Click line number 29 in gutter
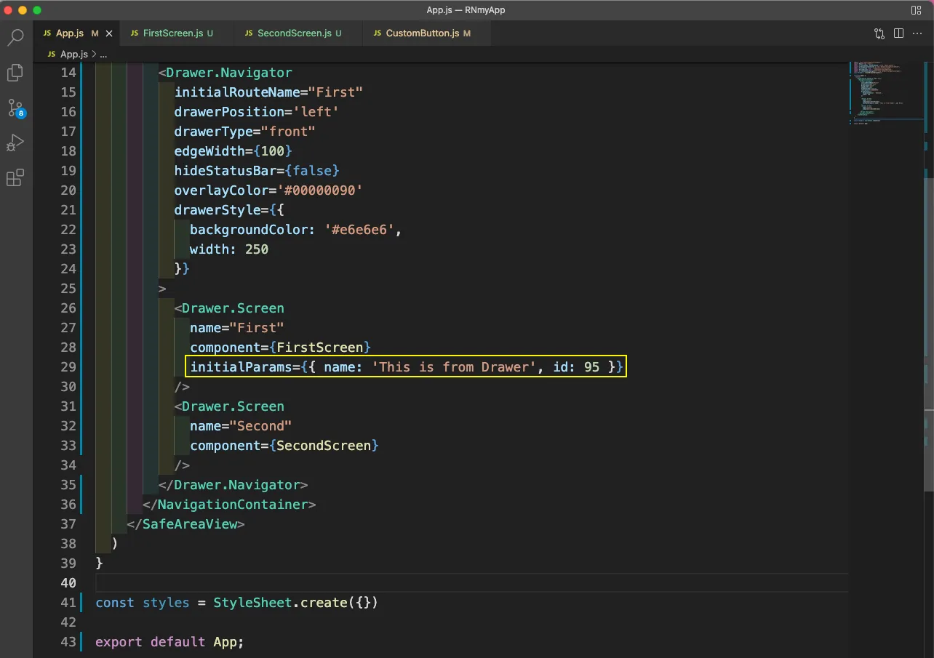The width and height of the screenshot is (934, 658). [68, 367]
